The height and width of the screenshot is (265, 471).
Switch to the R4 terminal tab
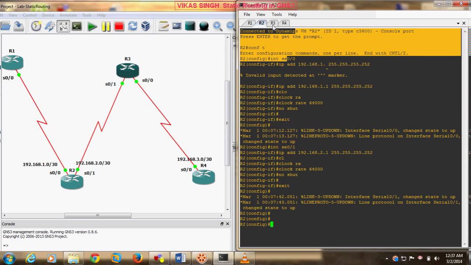(284, 23)
